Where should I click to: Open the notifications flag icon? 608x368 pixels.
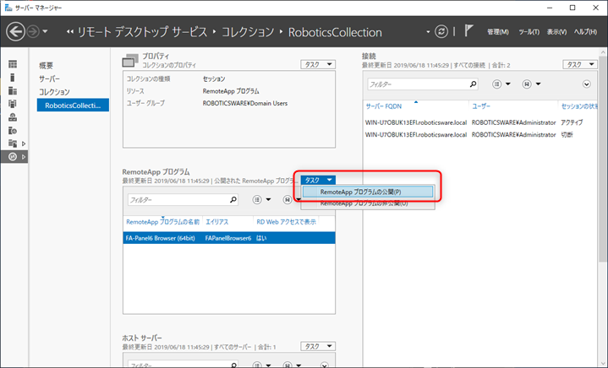click(468, 30)
